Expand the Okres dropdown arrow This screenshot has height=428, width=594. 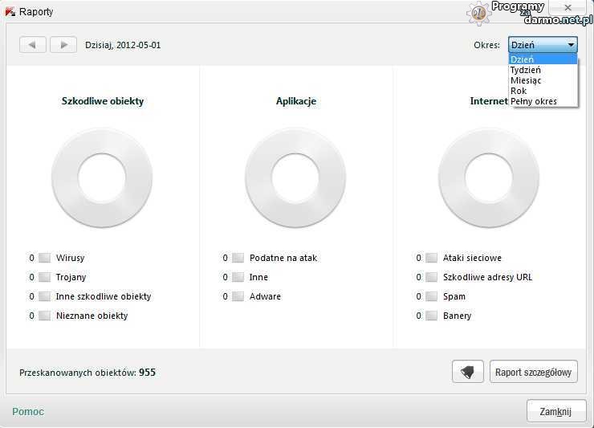click(x=571, y=45)
